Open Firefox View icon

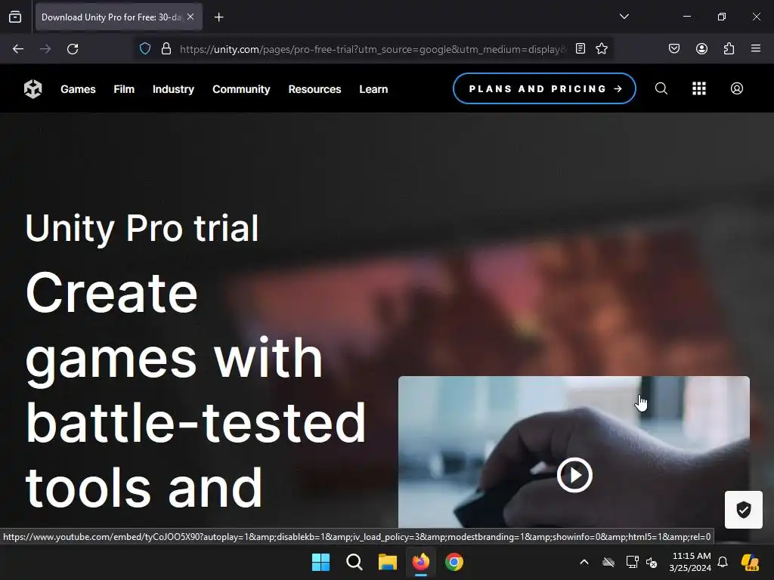(x=15, y=17)
